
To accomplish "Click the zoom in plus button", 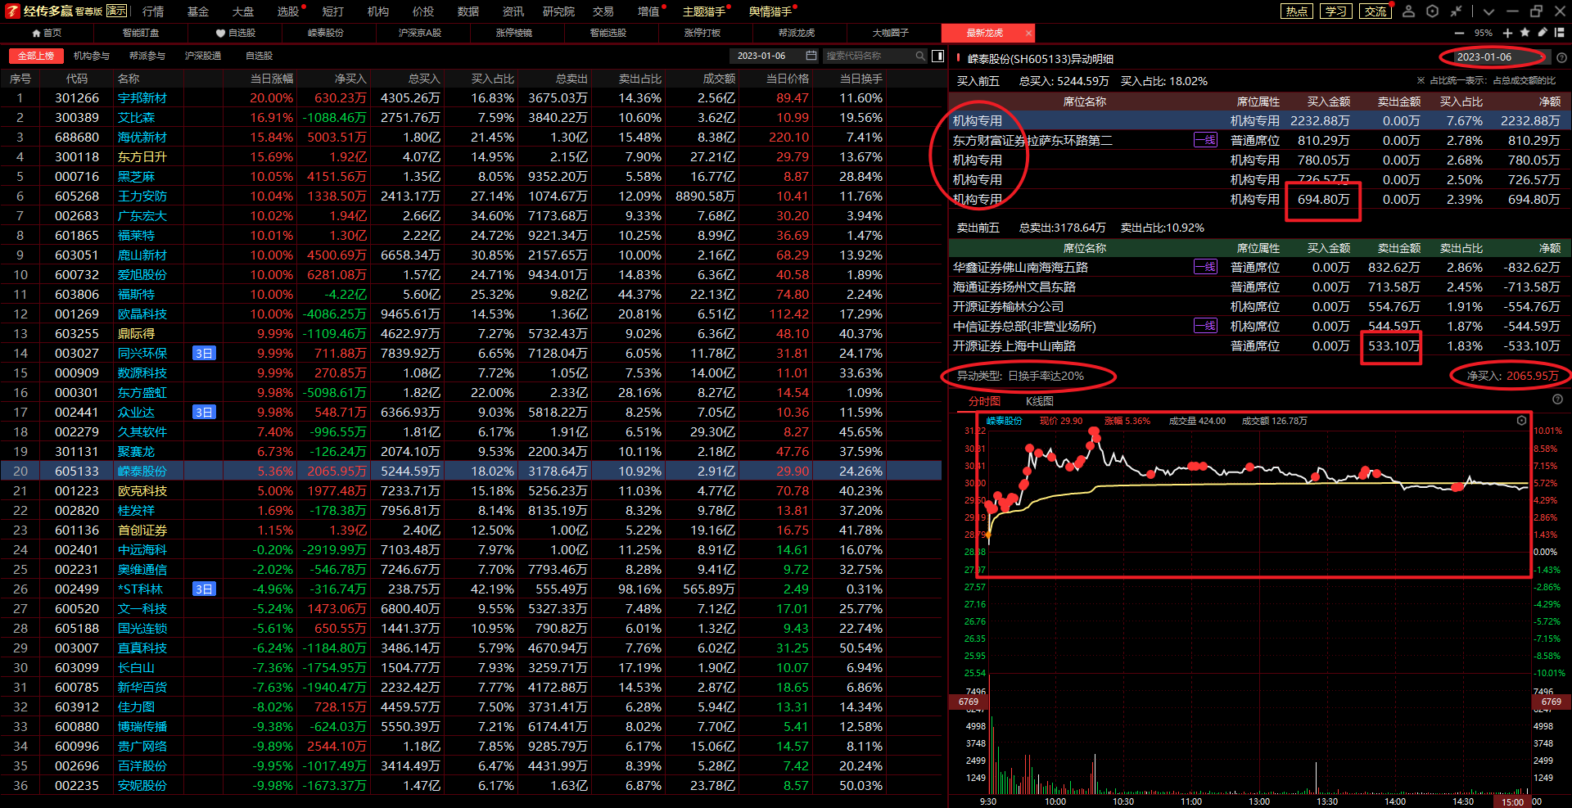I will [x=1507, y=33].
